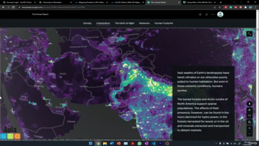Open WhatsApp from the taskbar
The image size is (259, 146).
[x=140, y=143]
